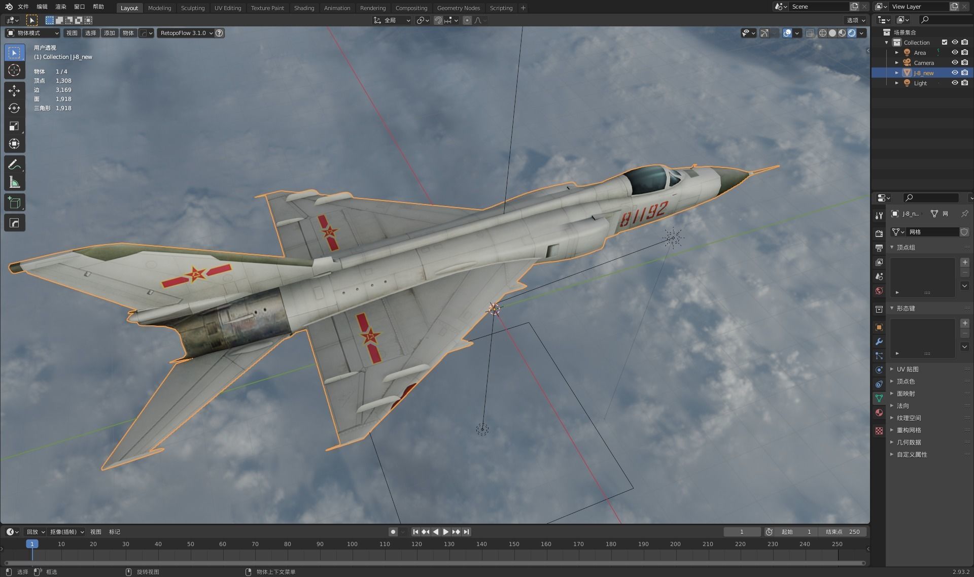Click the timeline horizontal scrollbar

click(435, 563)
